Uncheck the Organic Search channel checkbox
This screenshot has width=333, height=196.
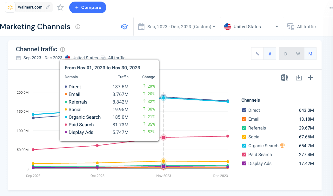244,146
